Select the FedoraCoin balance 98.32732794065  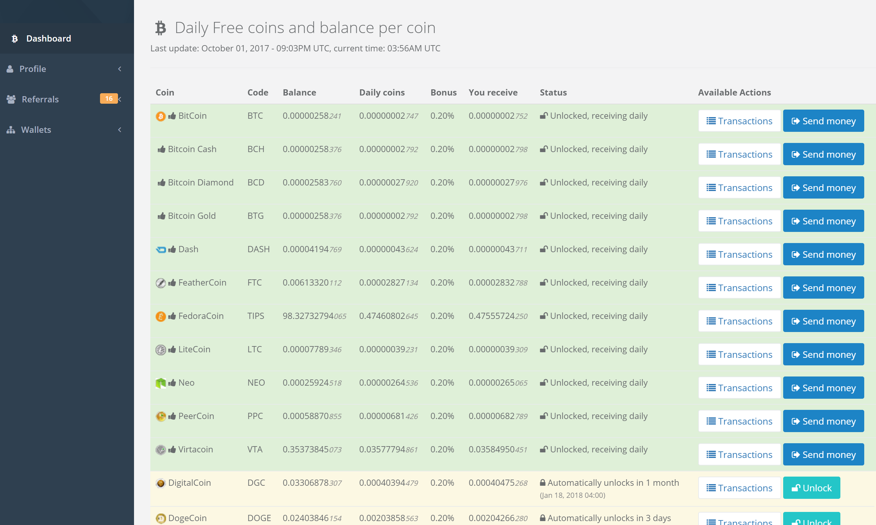click(x=314, y=316)
